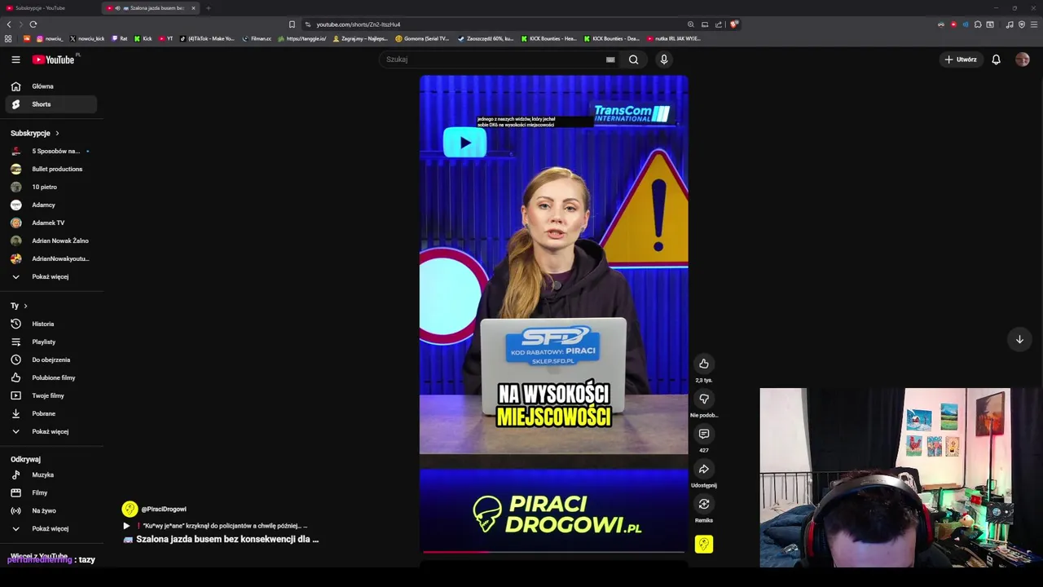This screenshot has width=1043, height=587.
Task: Open Polubione filmy liked videos
Action: pos(51,377)
